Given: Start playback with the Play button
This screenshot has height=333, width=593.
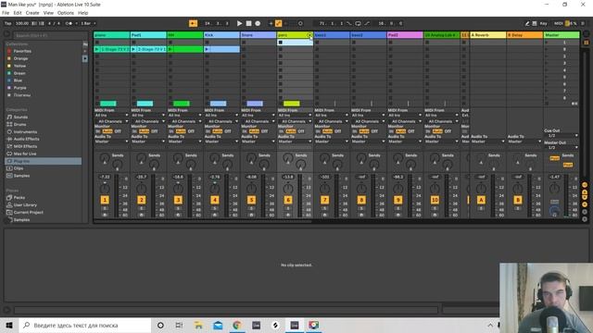Looking at the screenshot, I should 239,23.
